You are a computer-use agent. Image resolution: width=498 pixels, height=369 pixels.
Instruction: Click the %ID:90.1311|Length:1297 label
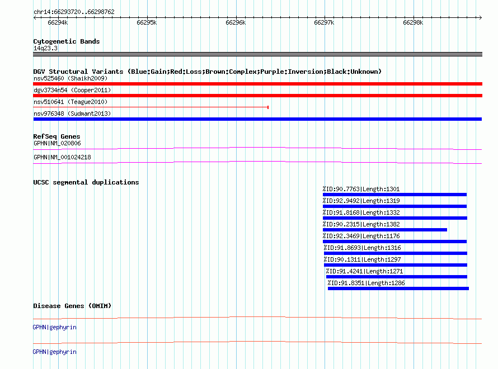[363, 259]
